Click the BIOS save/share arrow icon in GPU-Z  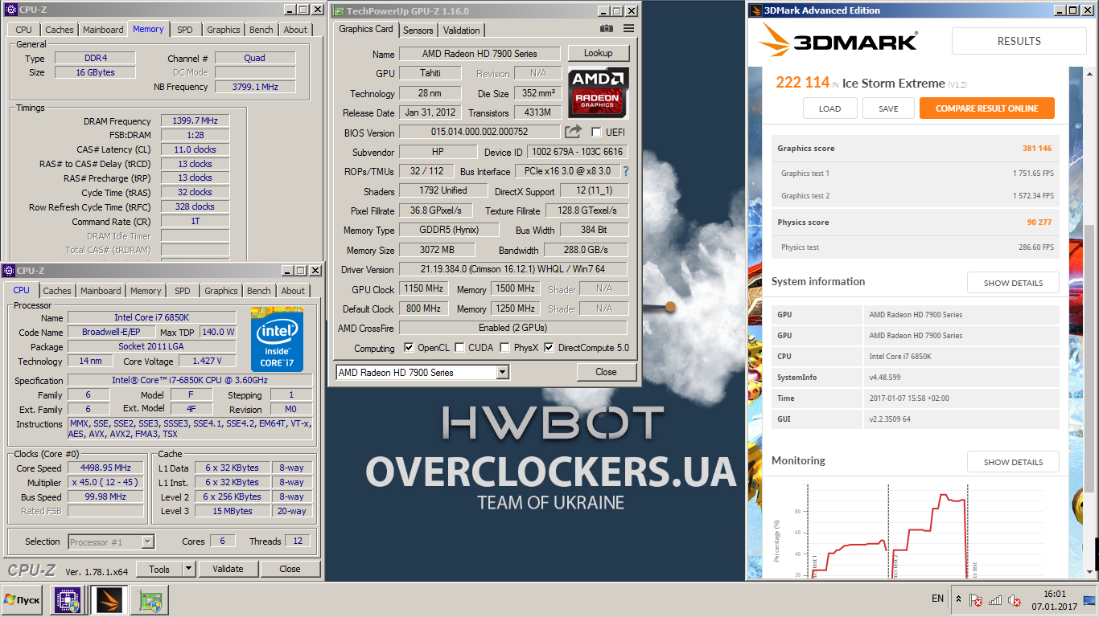click(x=573, y=132)
